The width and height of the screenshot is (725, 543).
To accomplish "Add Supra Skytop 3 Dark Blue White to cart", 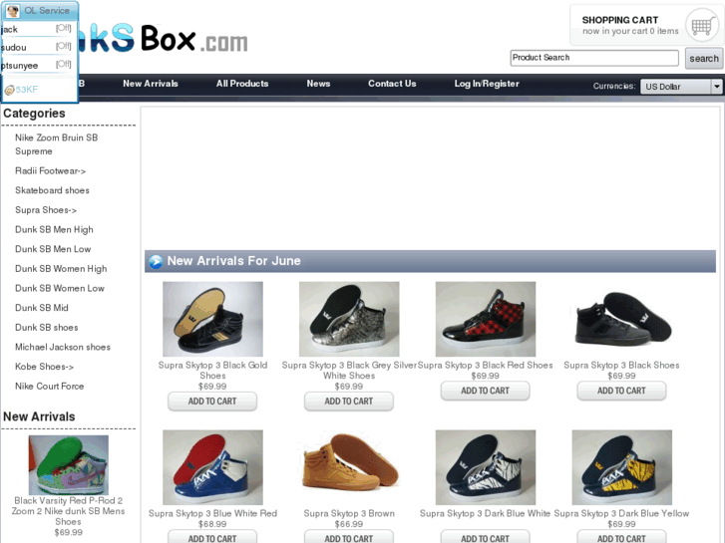I will 485,537.
